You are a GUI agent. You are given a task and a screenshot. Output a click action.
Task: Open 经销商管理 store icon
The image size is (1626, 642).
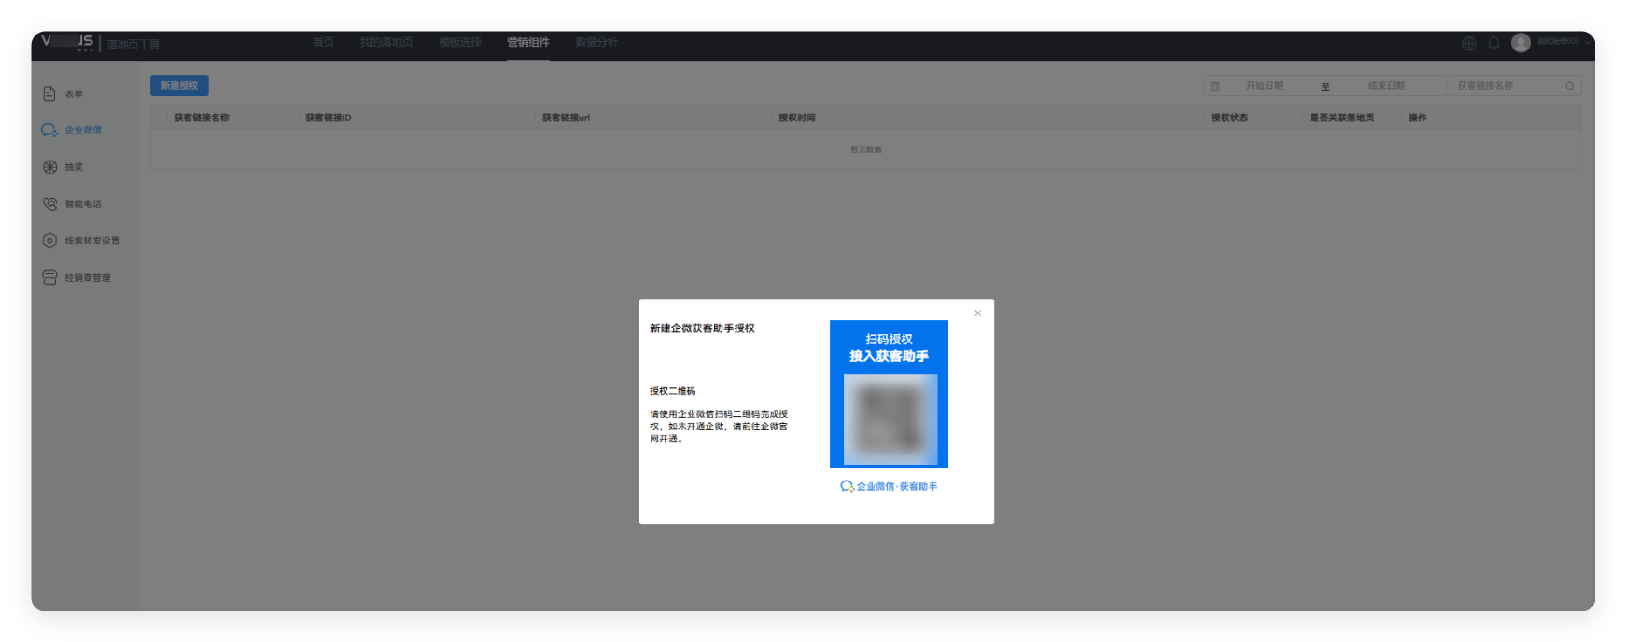point(49,277)
